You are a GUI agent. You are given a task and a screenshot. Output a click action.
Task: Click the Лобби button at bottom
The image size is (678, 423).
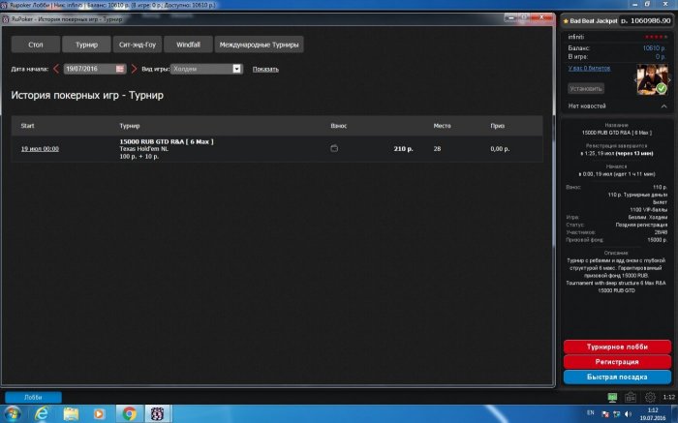33,397
